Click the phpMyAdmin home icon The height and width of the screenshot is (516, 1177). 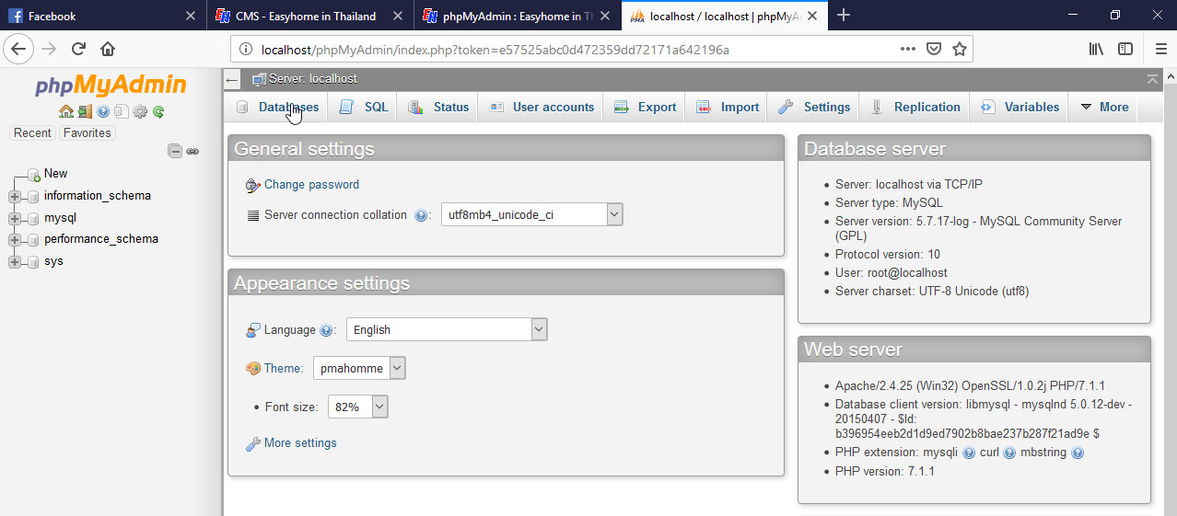65,111
